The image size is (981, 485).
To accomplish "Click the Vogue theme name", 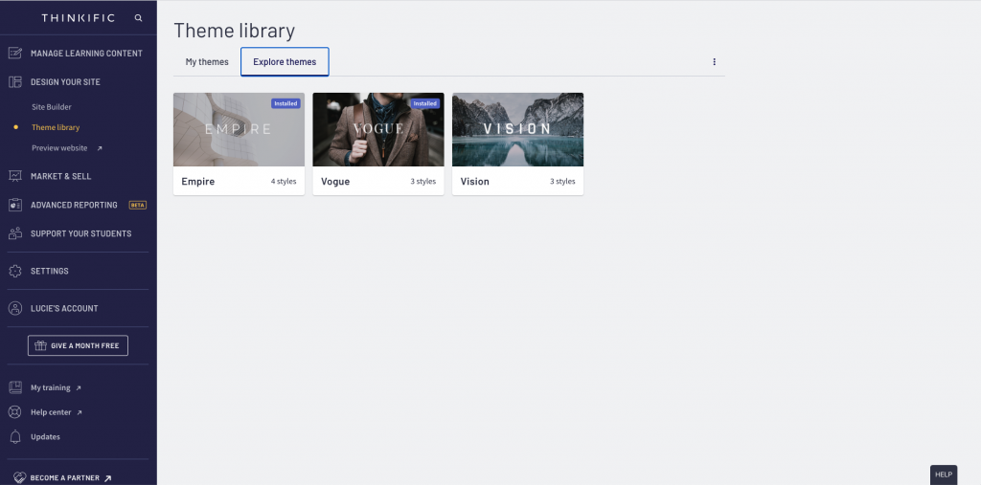I will (x=335, y=181).
